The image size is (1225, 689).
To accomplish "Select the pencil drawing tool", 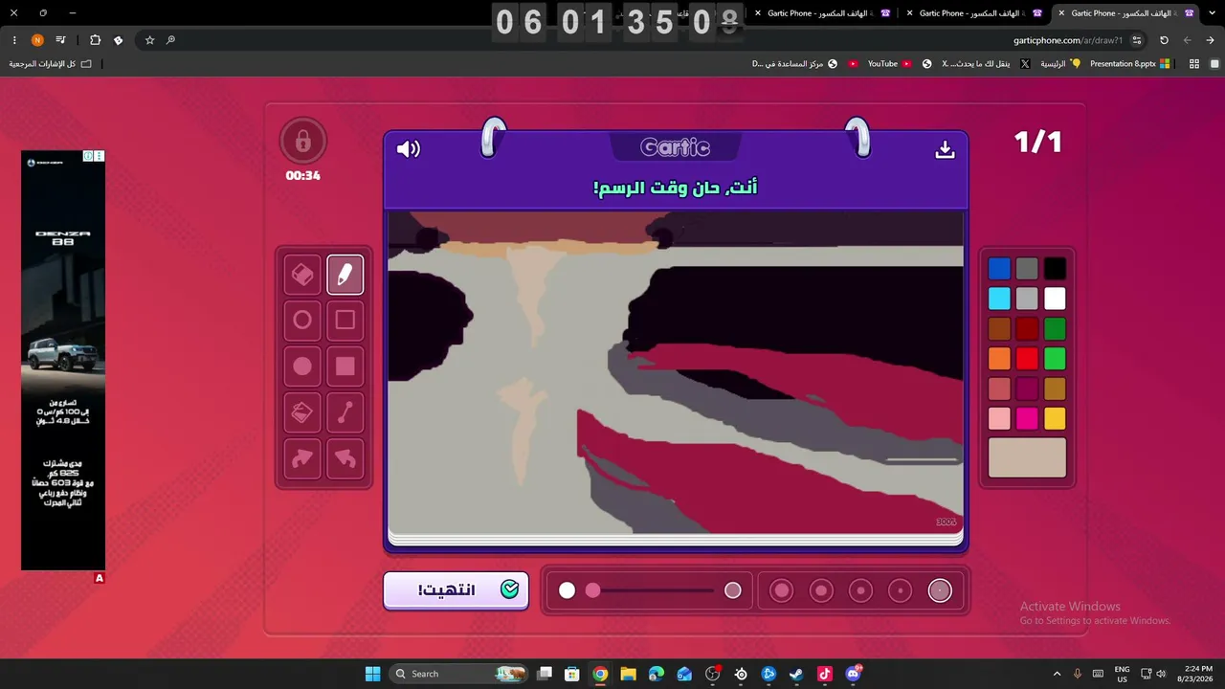I will coord(345,276).
